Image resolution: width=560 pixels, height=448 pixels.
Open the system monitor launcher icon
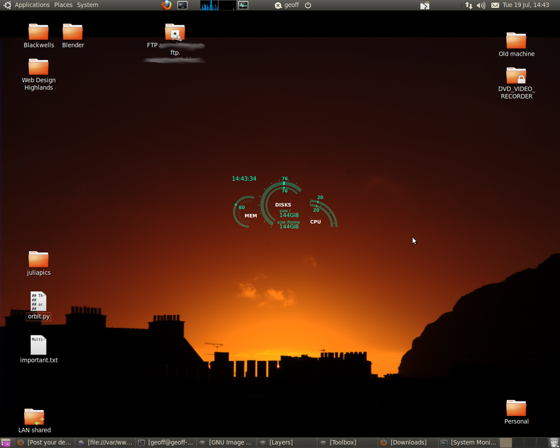pyautogui.click(x=243, y=5)
